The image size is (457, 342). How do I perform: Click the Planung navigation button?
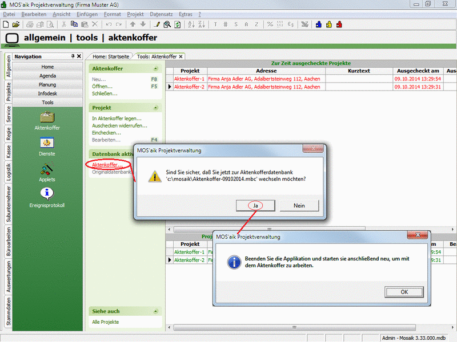tap(47, 84)
